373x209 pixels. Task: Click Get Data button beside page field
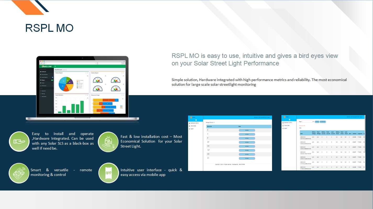317,122
